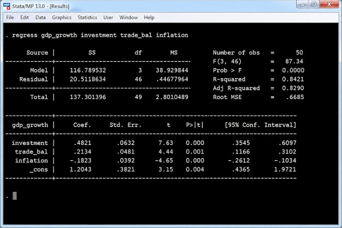
Task: Click the _cons t value 3.15
Action: (165, 170)
